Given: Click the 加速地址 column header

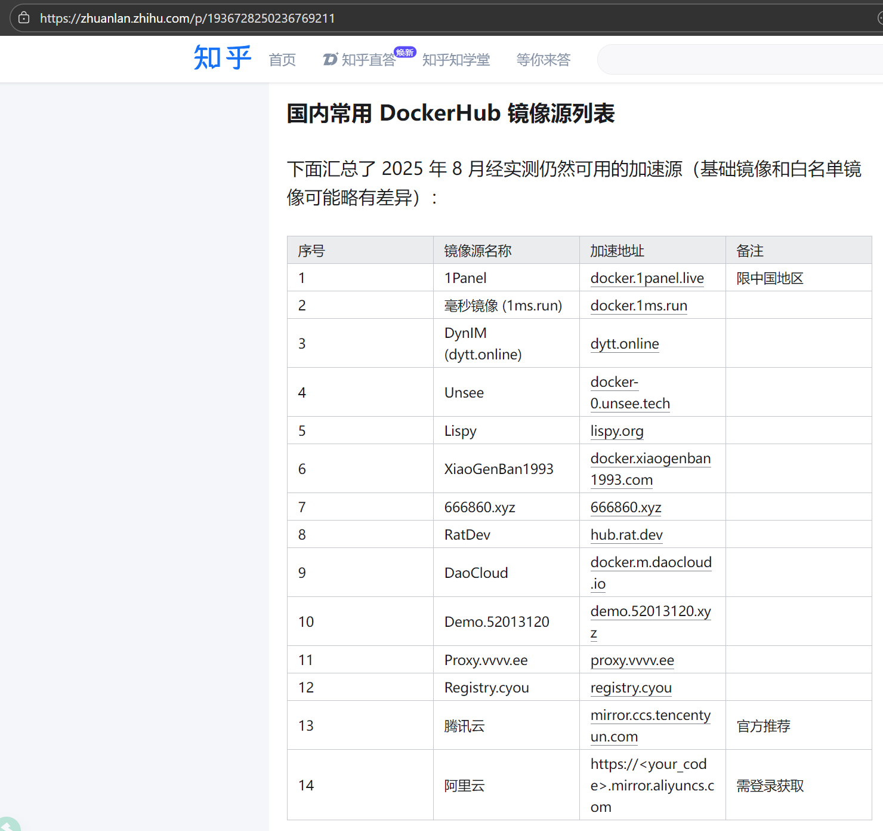Looking at the screenshot, I should pyautogui.click(x=653, y=251).
